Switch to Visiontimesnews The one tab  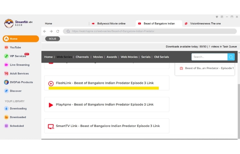tap(205, 24)
